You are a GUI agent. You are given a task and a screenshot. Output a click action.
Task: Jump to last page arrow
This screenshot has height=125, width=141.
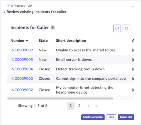pos(96,106)
